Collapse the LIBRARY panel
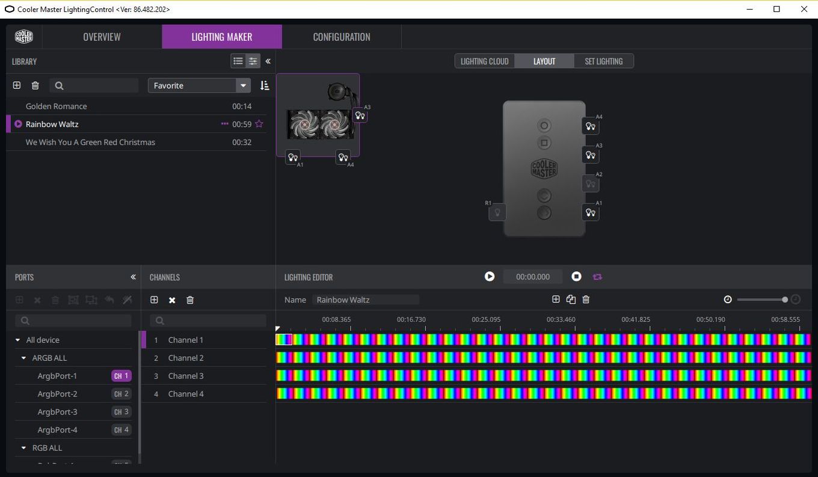Screen dimensions: 818x477 coord(268,61)
